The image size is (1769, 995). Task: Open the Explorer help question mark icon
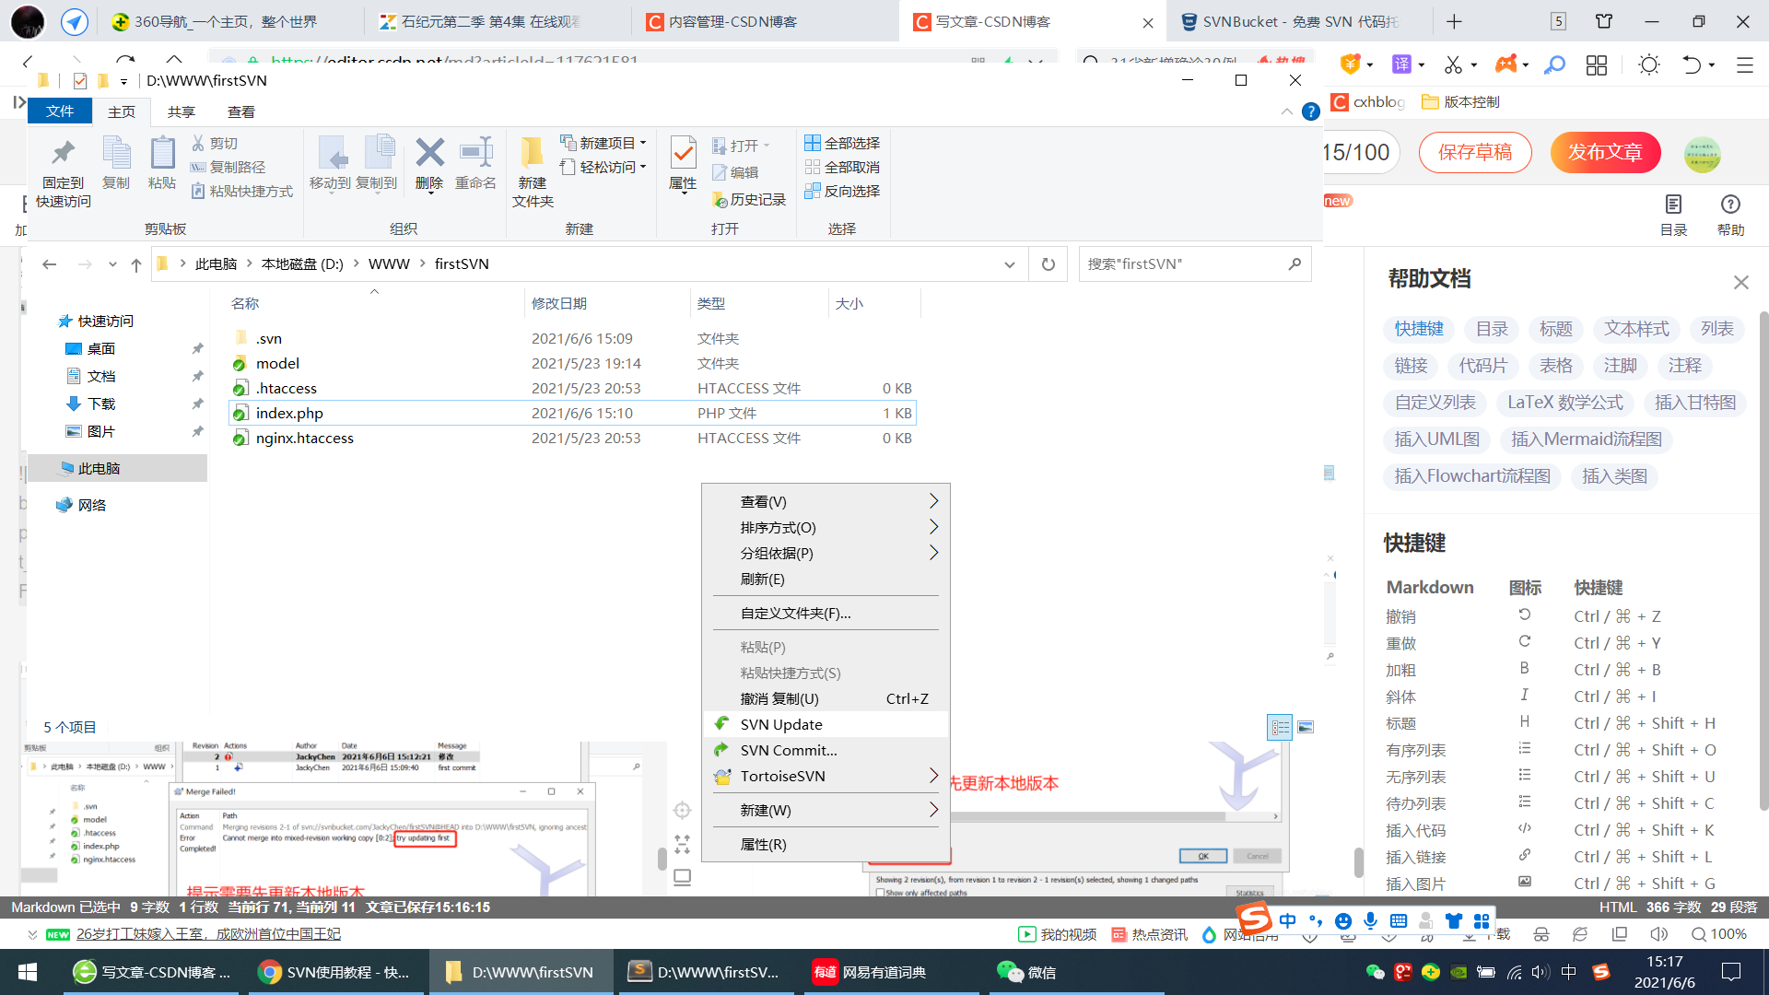[1310, 111]
